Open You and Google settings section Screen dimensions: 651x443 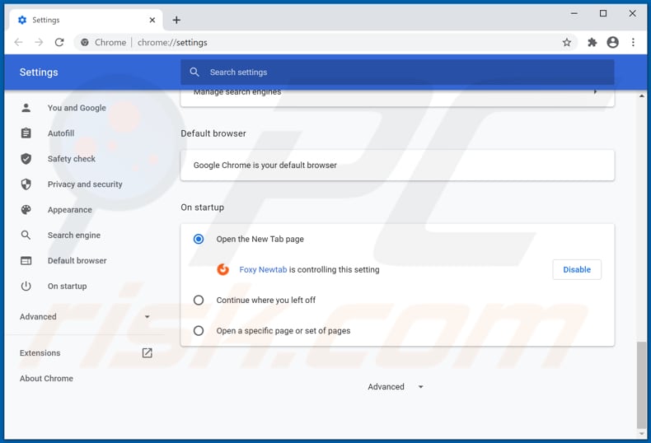77,108
